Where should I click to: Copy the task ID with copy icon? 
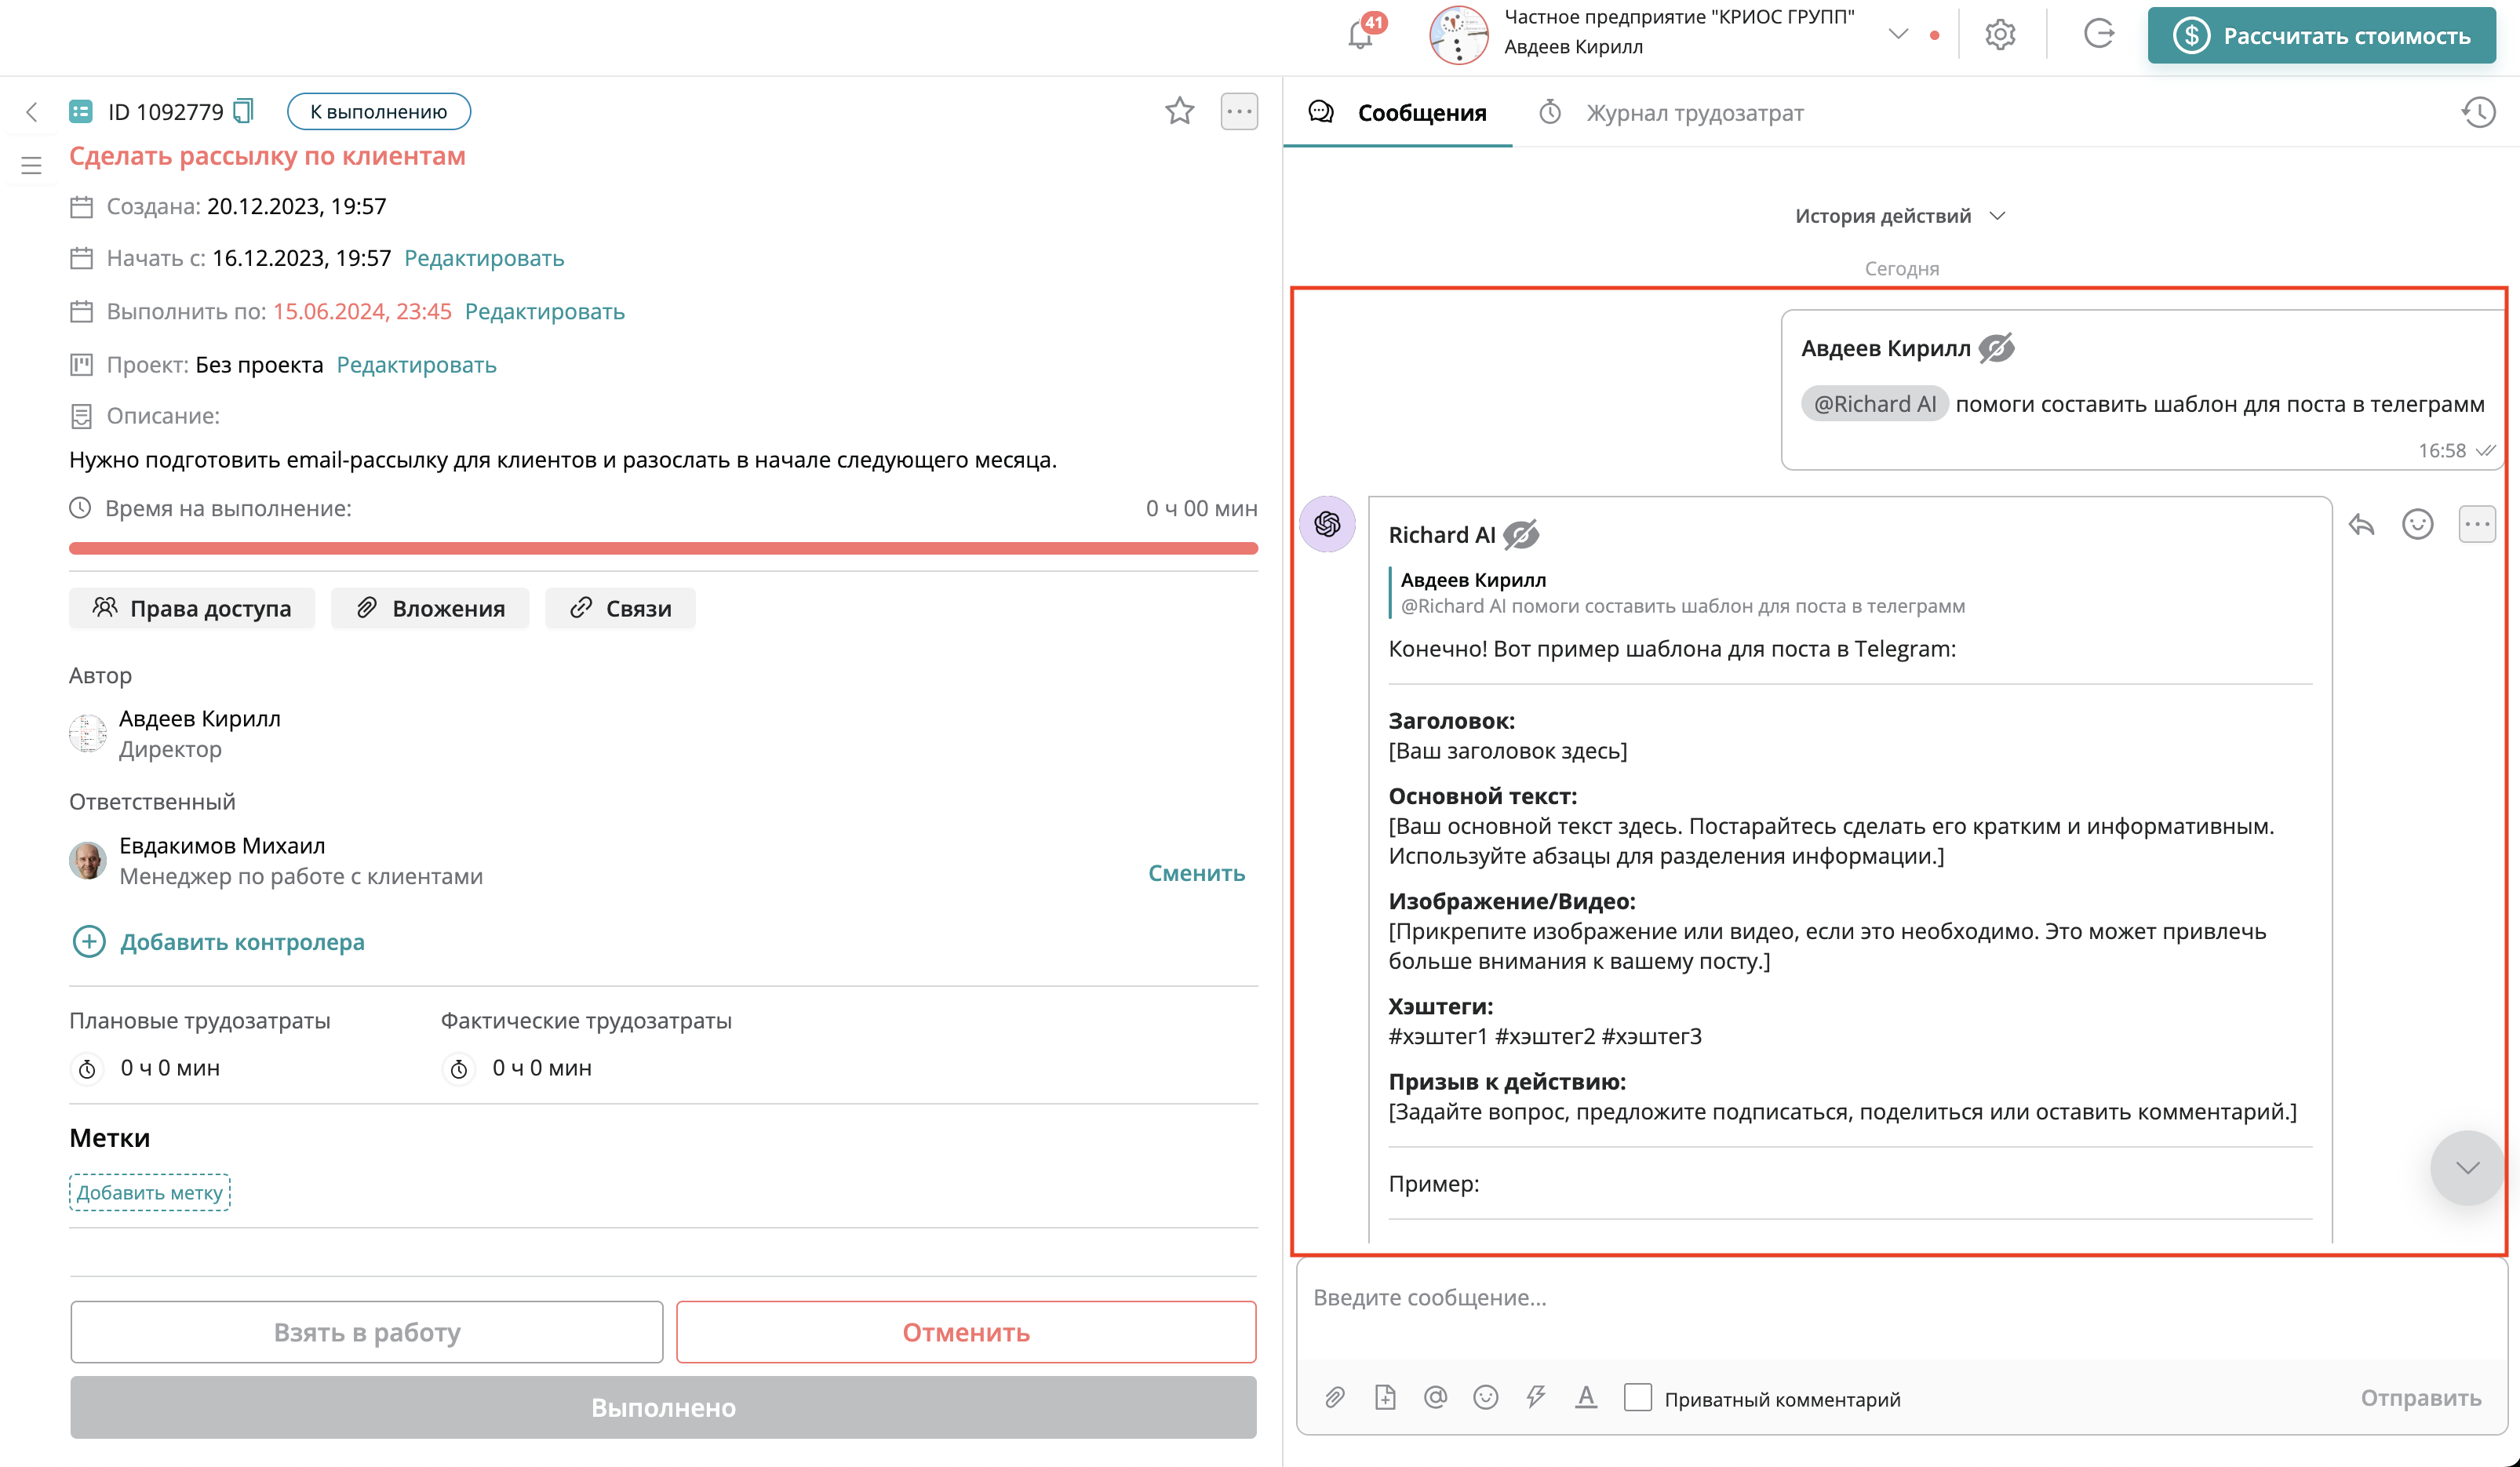pyautogui.click(x=243, y=111)
